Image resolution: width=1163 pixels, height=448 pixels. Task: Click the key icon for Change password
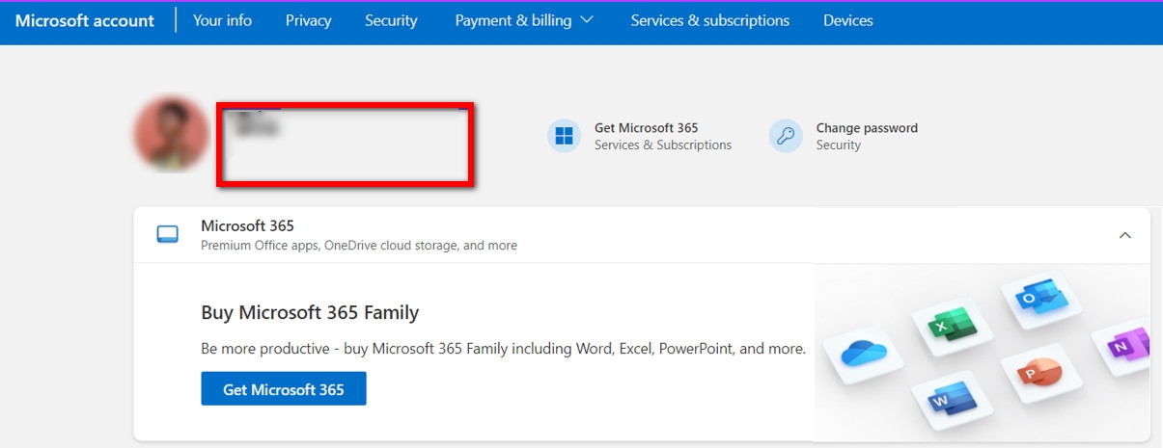point(786,136)
